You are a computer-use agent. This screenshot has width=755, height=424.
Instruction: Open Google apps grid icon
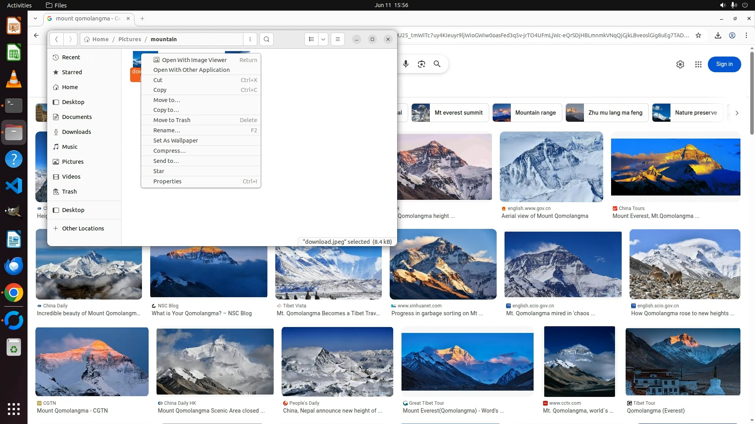click(x=698, y=64)
